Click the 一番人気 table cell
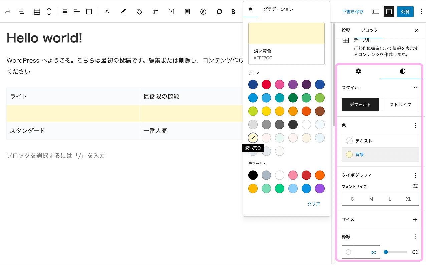 191,131
